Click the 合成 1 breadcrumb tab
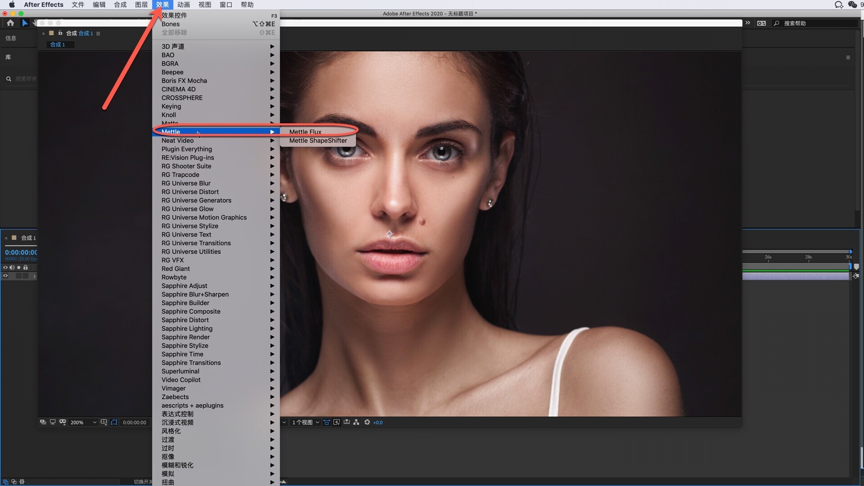 coord(58,45)
